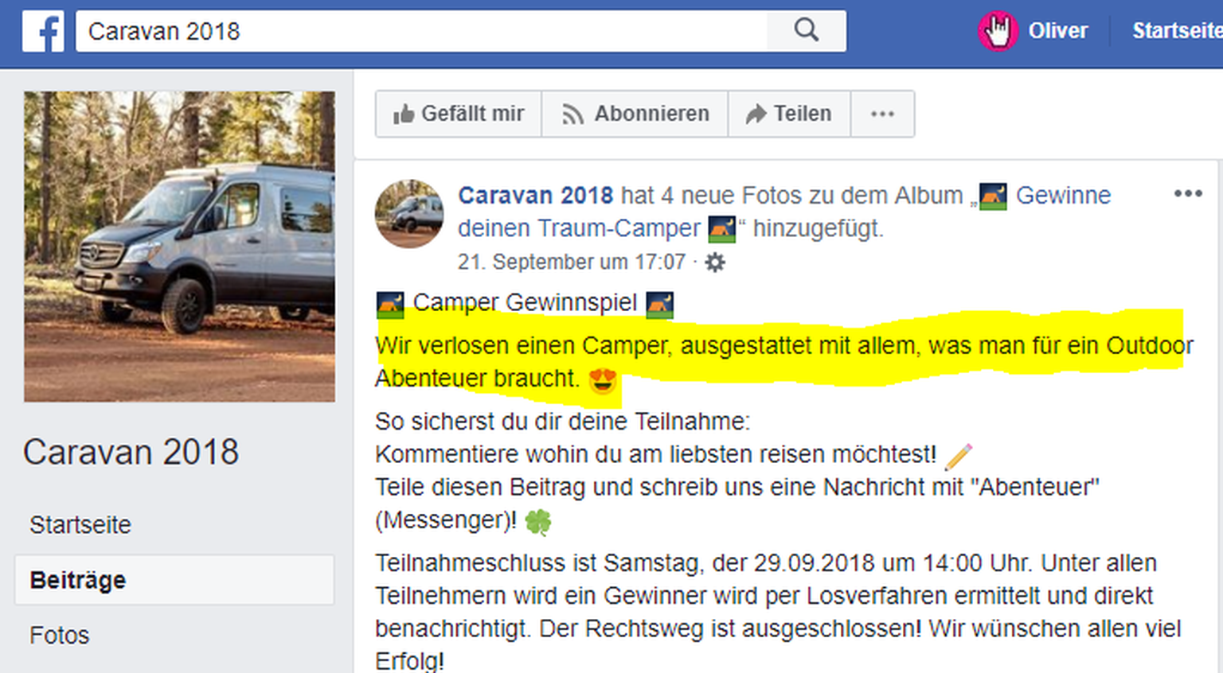Click Startseite in the top bar

1177,30
